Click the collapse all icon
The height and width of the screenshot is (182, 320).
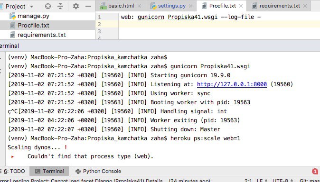(60, 6)
